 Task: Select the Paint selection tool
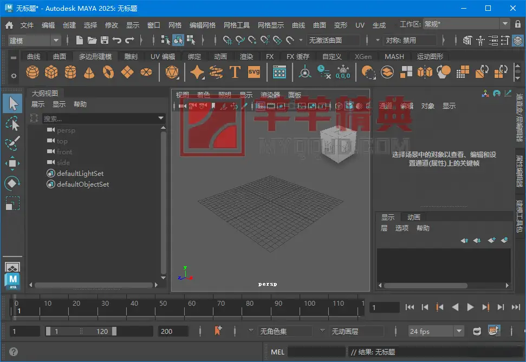[13, 143]
